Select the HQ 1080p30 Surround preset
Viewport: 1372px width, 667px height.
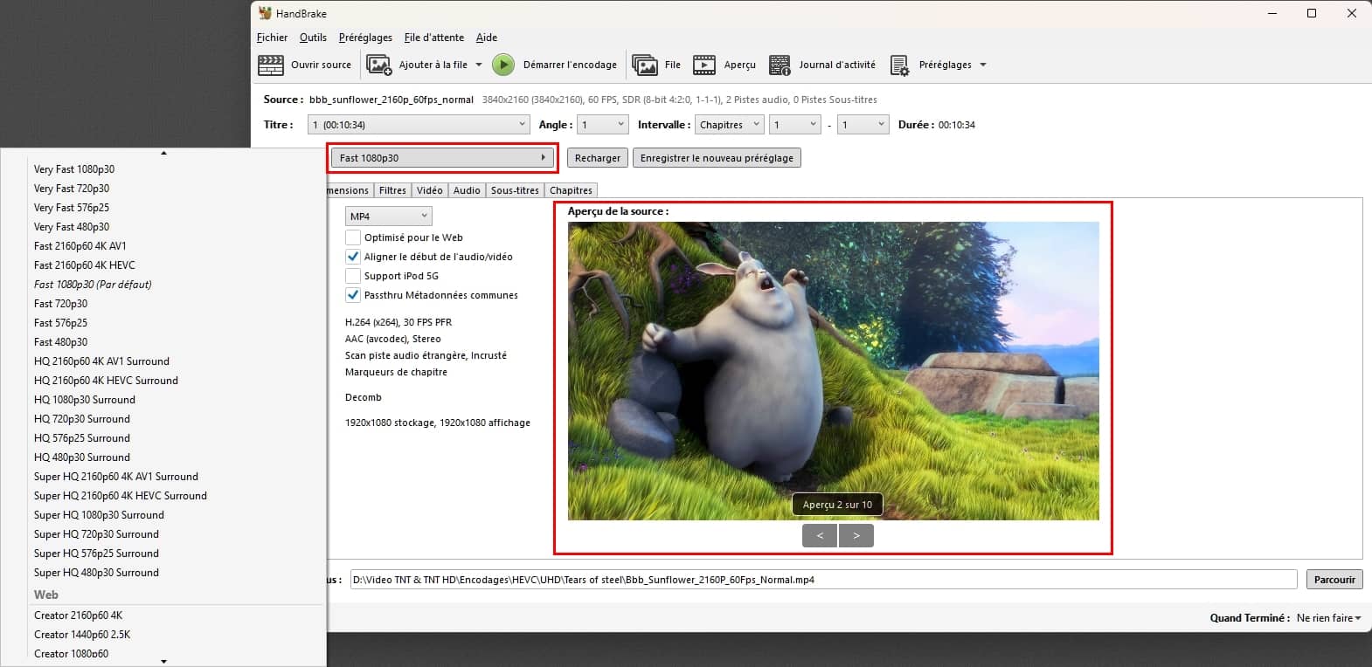click(85, 400)
